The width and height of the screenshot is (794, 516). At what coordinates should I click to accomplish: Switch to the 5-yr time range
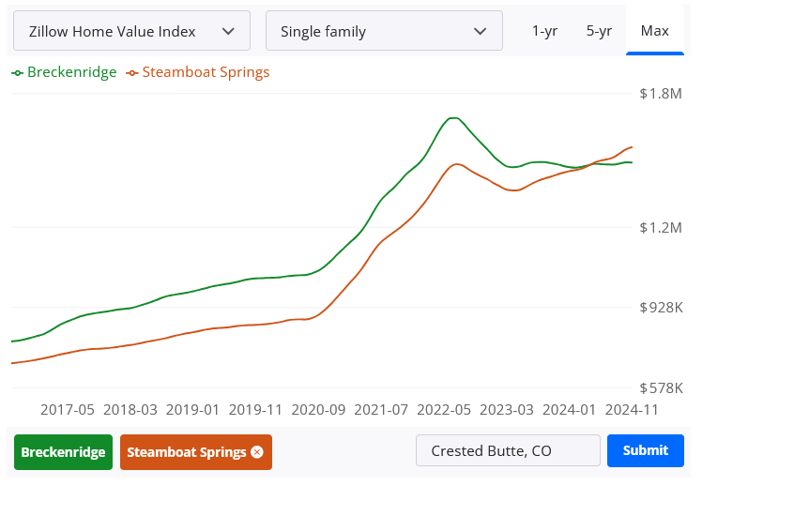(x=599, y=31)
